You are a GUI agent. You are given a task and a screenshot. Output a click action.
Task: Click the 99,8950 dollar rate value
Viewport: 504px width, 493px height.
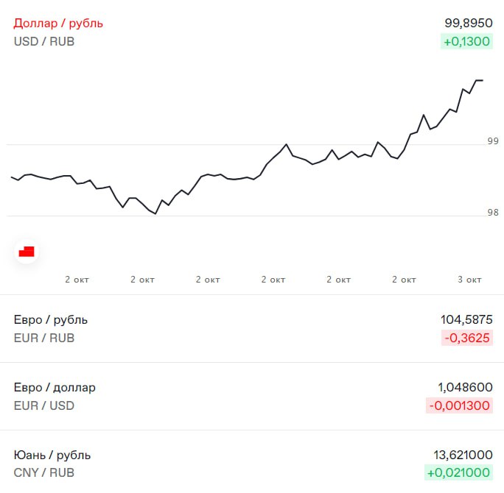468,24
